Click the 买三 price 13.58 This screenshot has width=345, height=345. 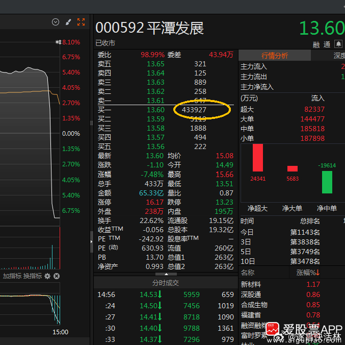155,128
